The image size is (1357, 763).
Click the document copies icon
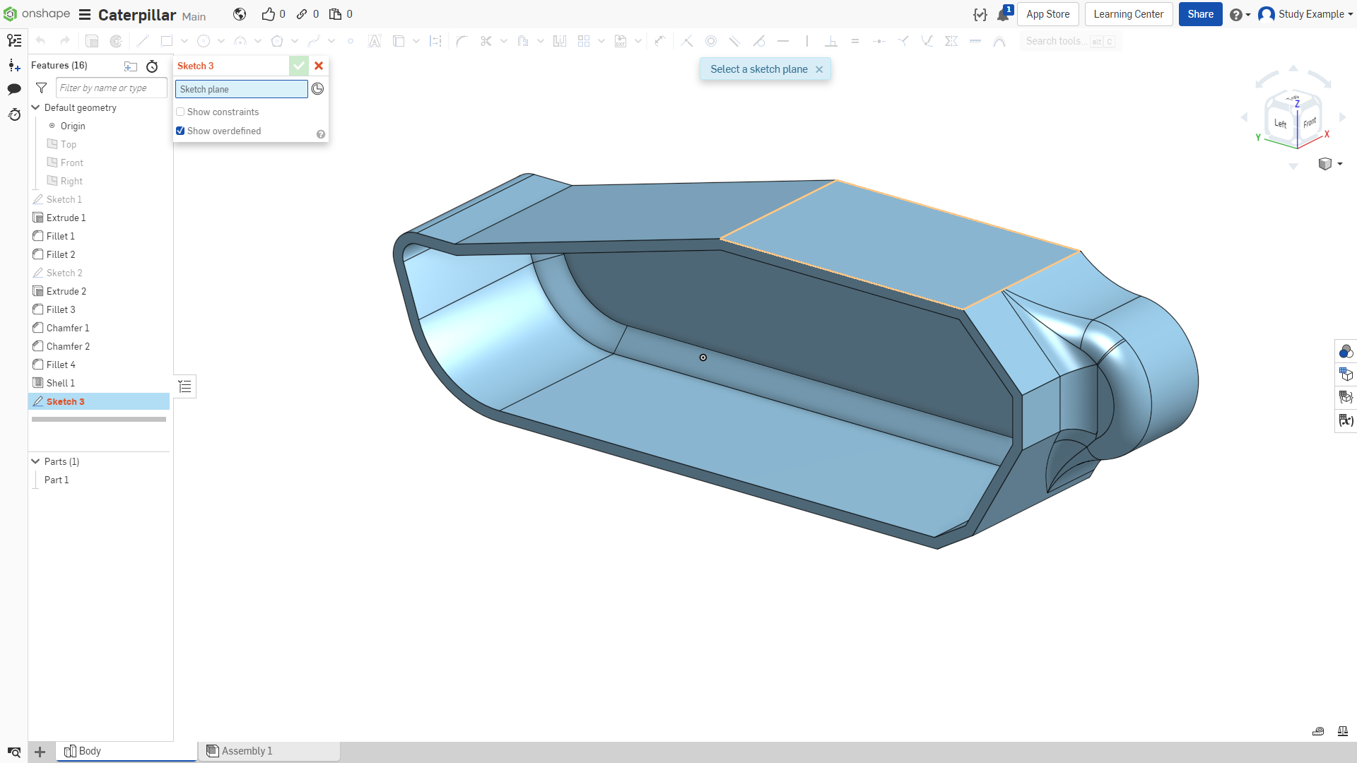click(x=335, y=14)
